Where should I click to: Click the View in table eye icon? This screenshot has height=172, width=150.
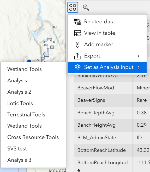77,33
